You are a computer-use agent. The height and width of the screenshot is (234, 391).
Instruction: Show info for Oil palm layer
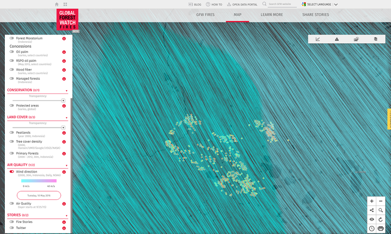point(64,52)
